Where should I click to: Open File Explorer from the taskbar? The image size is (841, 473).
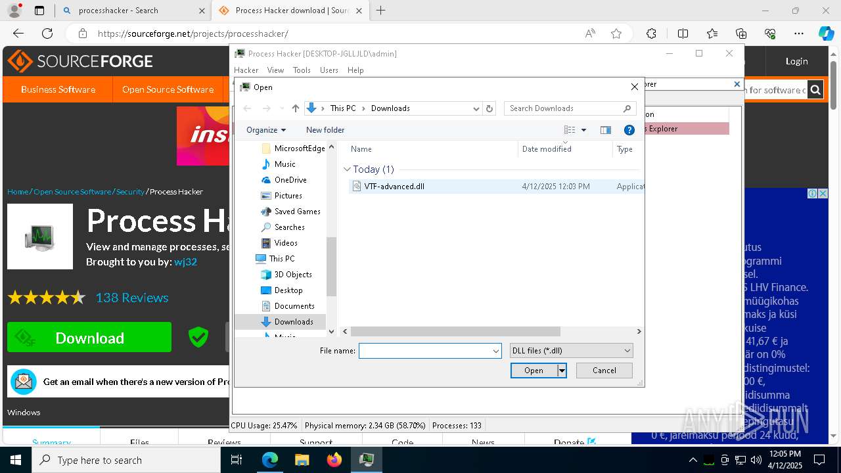point(302,460)
